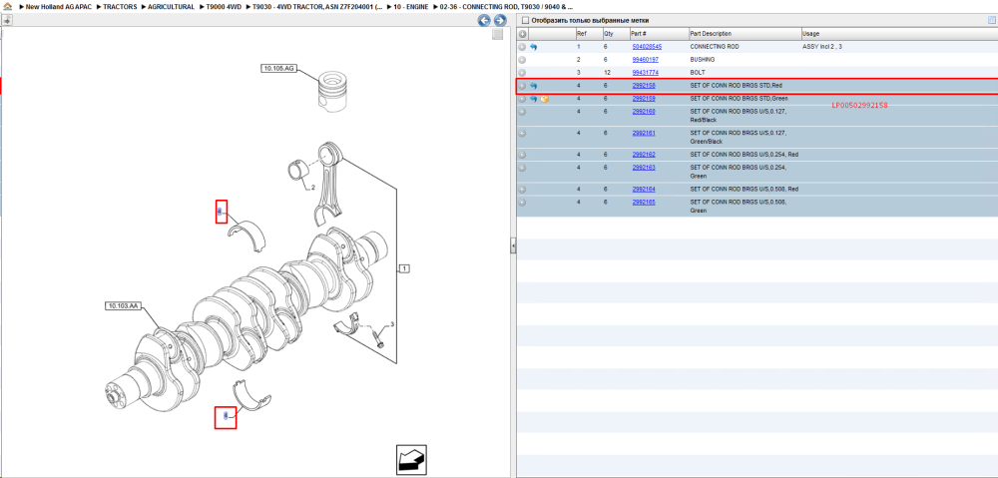
Task: Click the pin icon at the diagram panel's left edge
Action: 7,20
